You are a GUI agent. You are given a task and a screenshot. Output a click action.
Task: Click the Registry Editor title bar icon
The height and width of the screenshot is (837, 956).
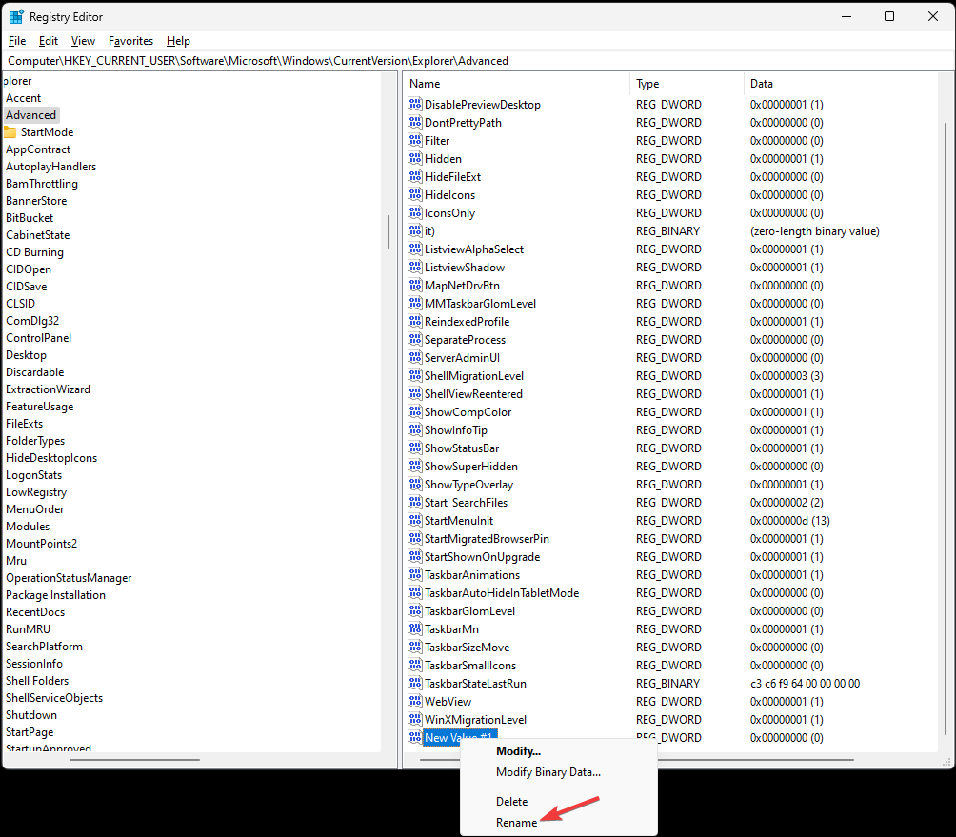[x=16, y=16]
